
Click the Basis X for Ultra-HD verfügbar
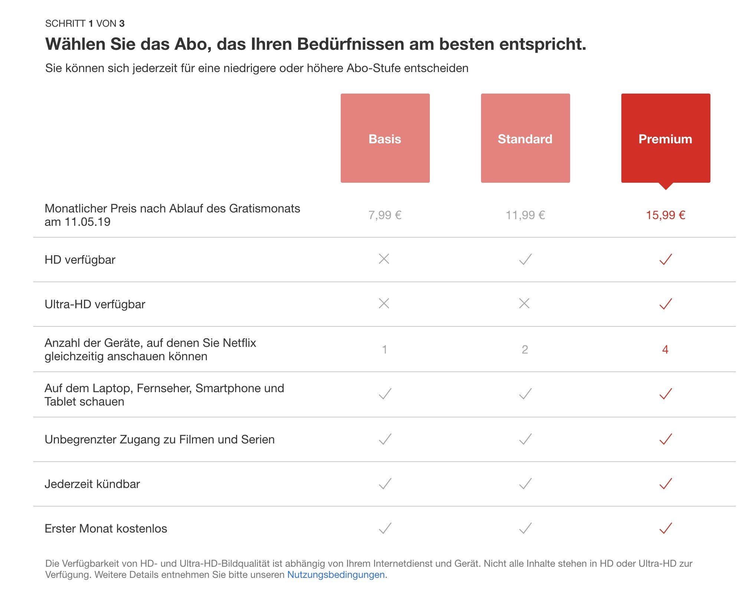click(x=384, y=303)
